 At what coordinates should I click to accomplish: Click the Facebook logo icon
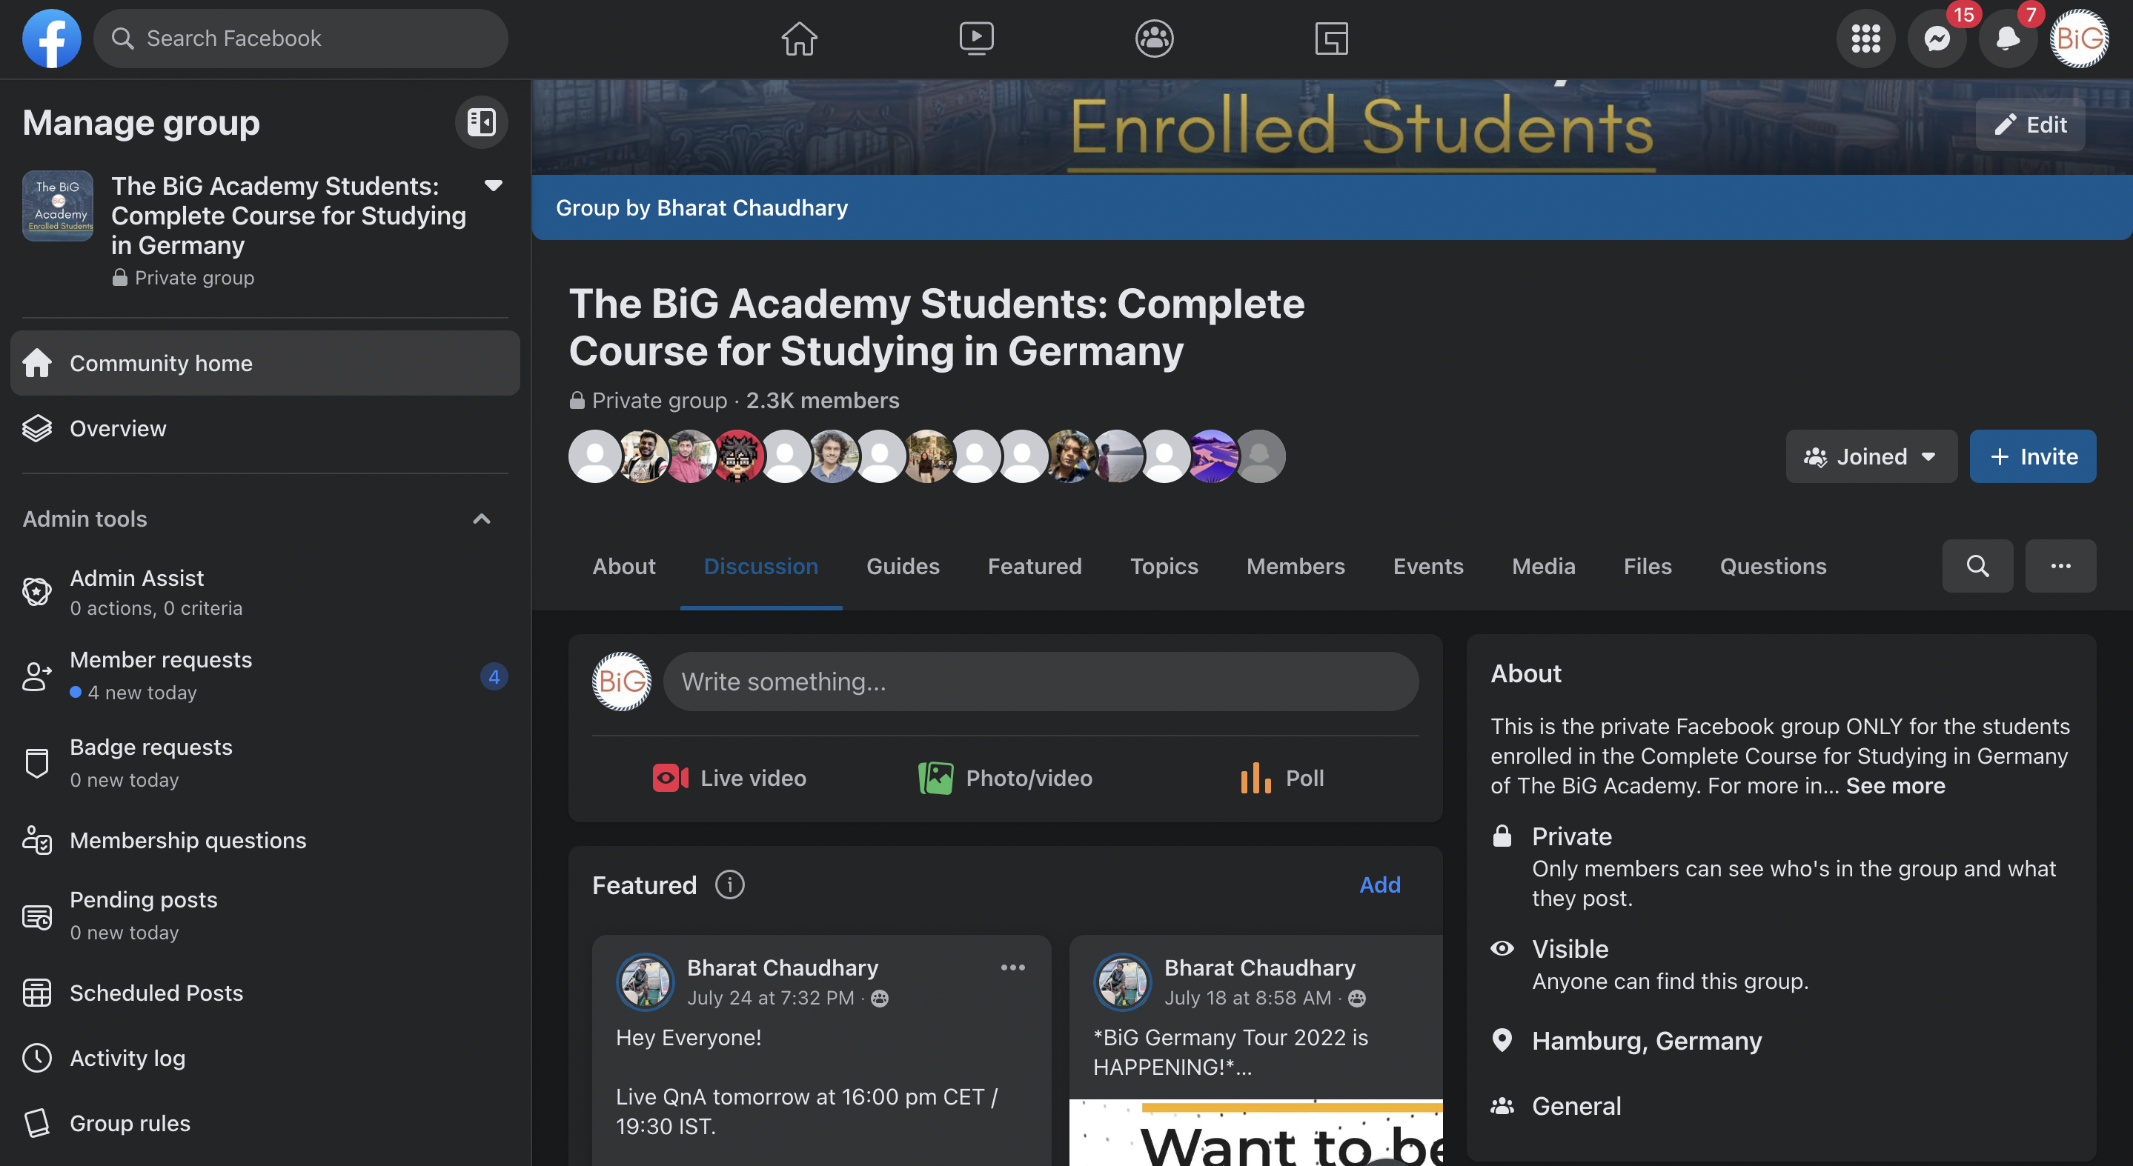51,38
